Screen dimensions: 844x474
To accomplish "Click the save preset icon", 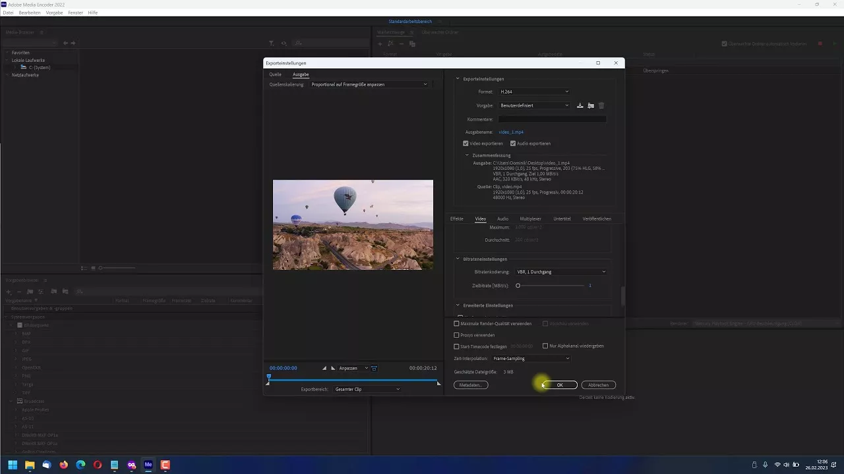I will [x=580, y=105].
